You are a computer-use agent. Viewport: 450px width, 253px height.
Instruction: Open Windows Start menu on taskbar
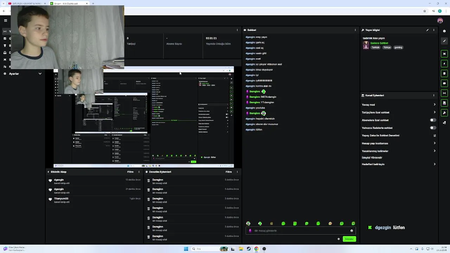click(x=186, y=249)
